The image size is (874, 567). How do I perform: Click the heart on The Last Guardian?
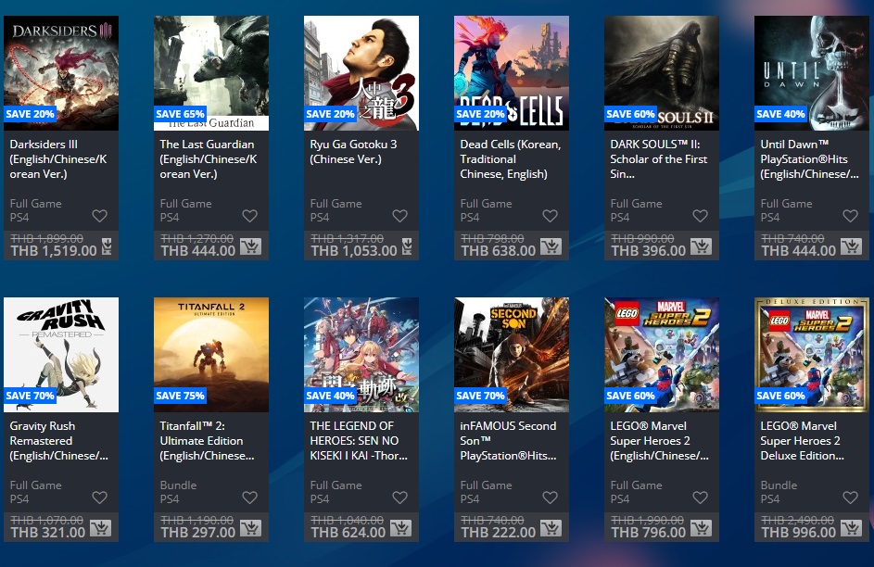[x=249, y=216]
